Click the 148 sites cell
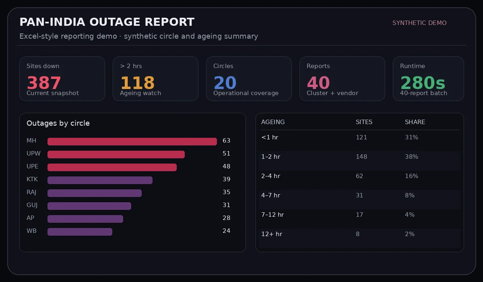 coord(361,157)
